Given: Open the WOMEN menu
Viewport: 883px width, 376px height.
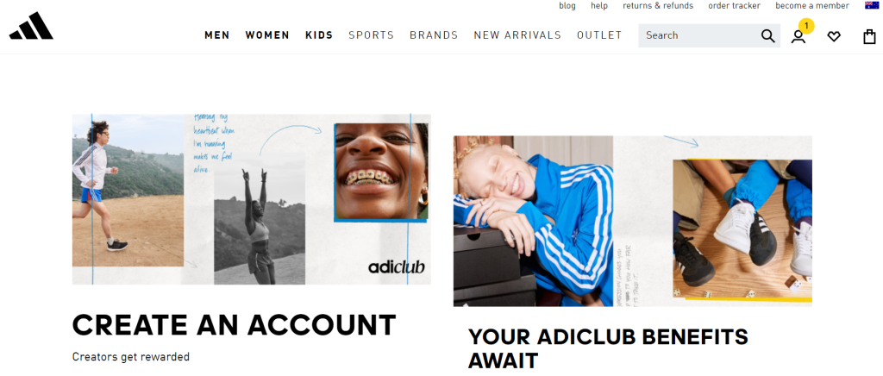Looking at the screenshot, I should click(x=267, y=34).
